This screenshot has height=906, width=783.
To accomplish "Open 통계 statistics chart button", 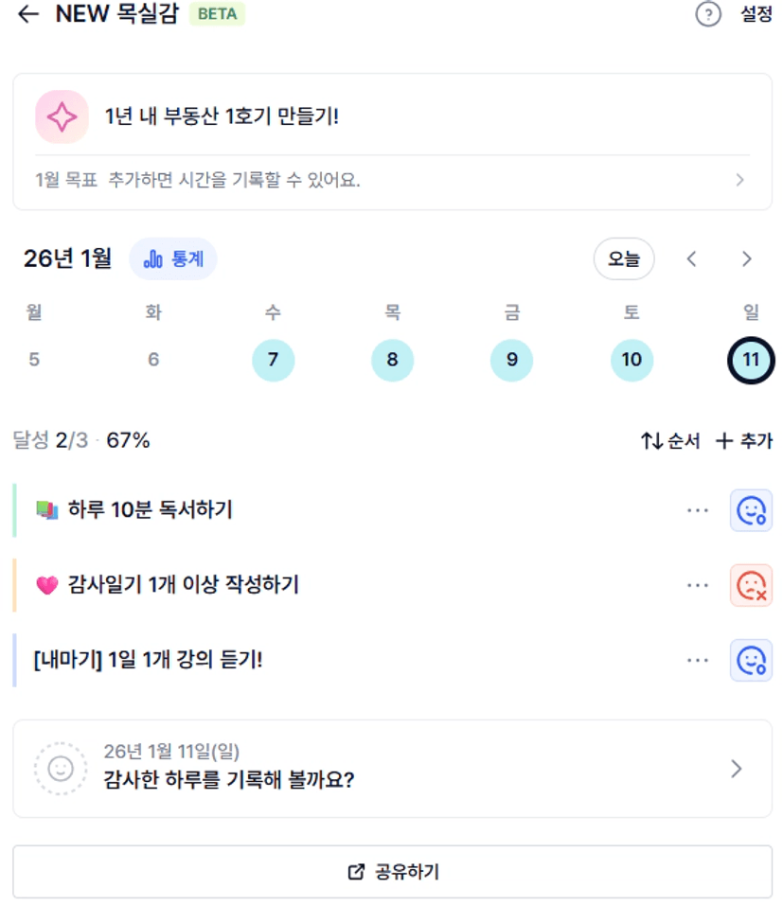I will [x=173, y=258].
